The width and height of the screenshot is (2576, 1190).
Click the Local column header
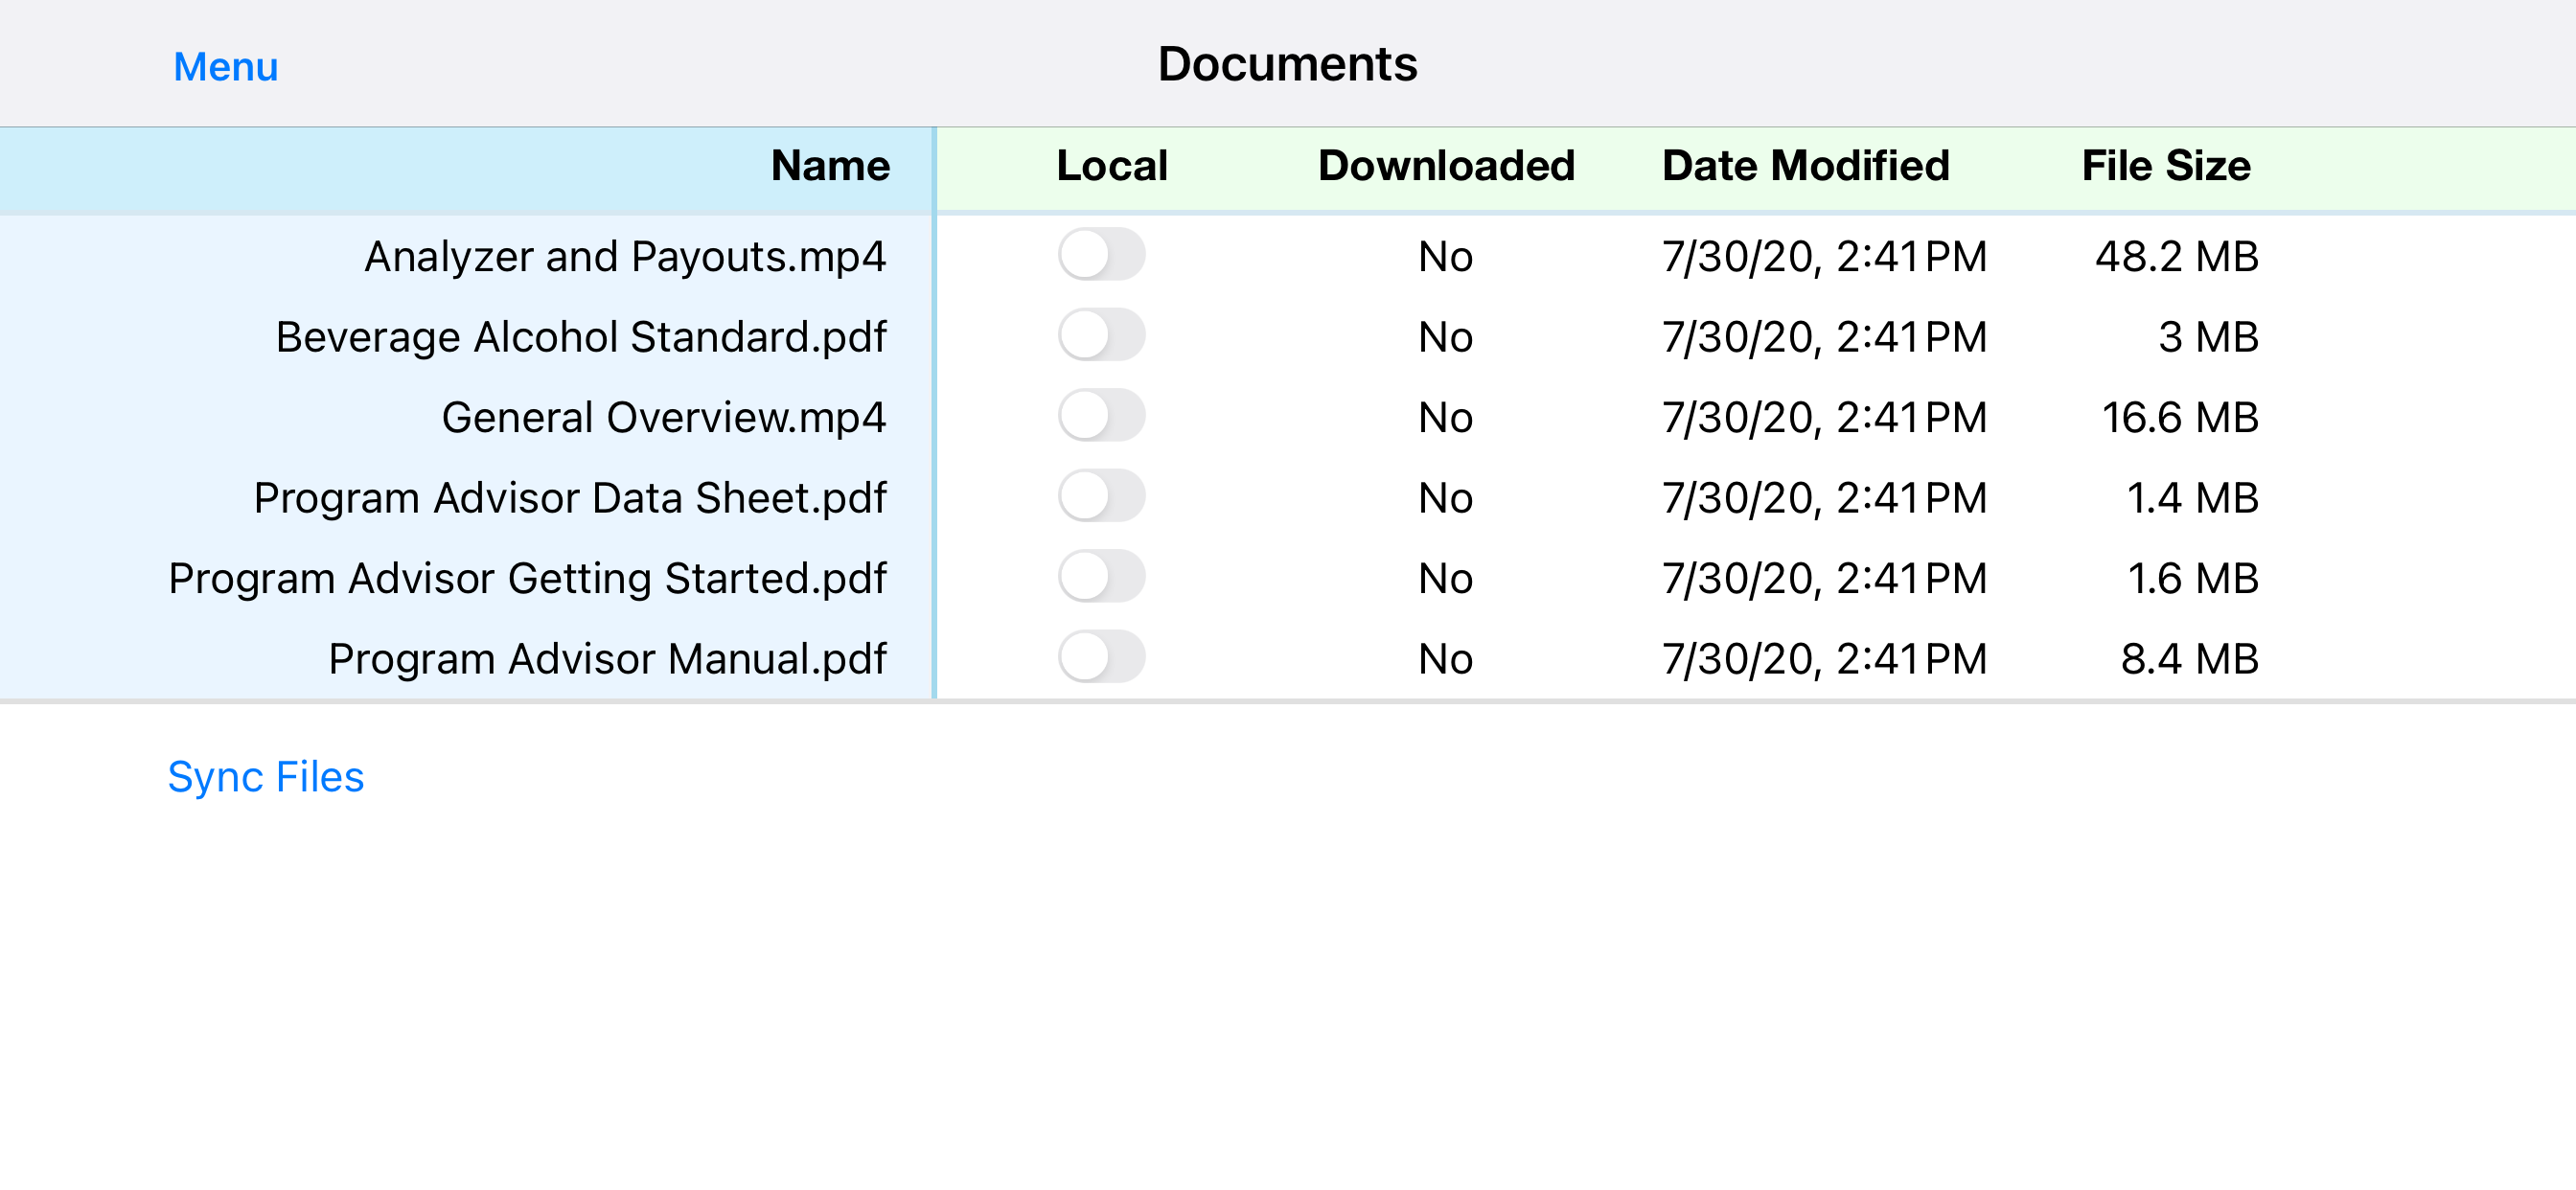[1112, 166]
